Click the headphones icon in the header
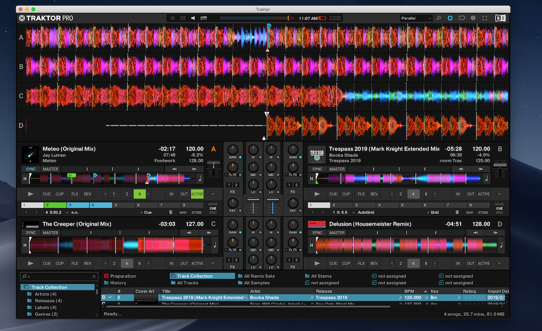 (462, 18)
